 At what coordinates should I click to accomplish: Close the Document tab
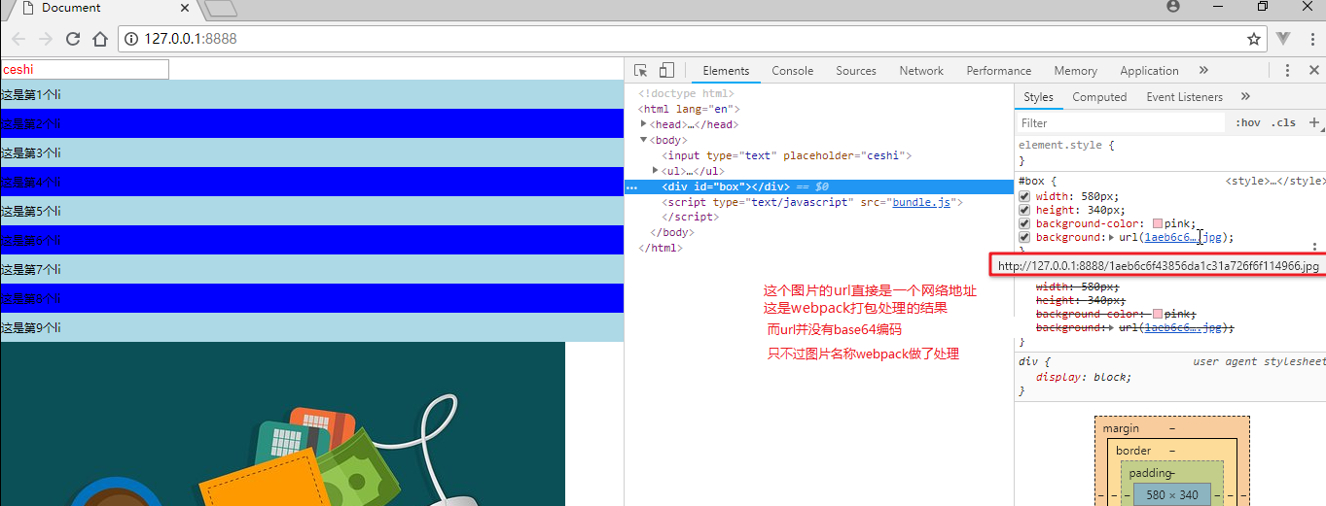[185, 7]
